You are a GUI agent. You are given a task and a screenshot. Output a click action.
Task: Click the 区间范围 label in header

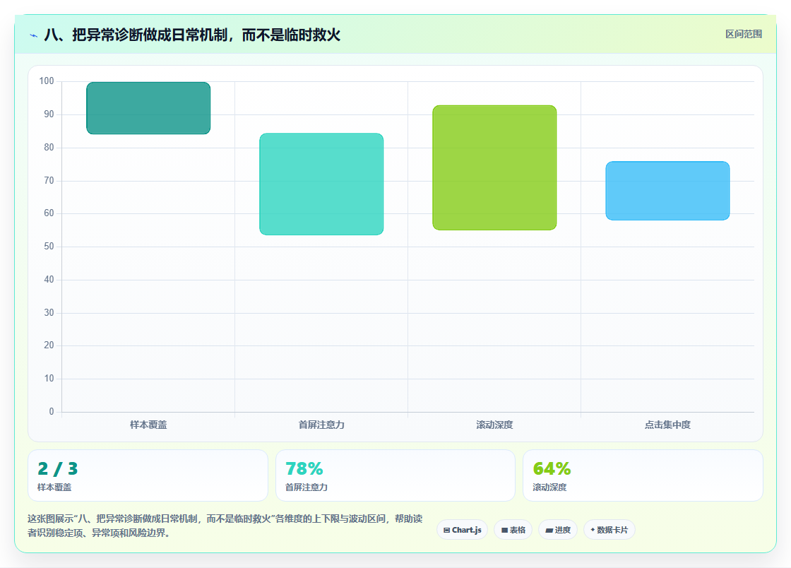(744, 35)
